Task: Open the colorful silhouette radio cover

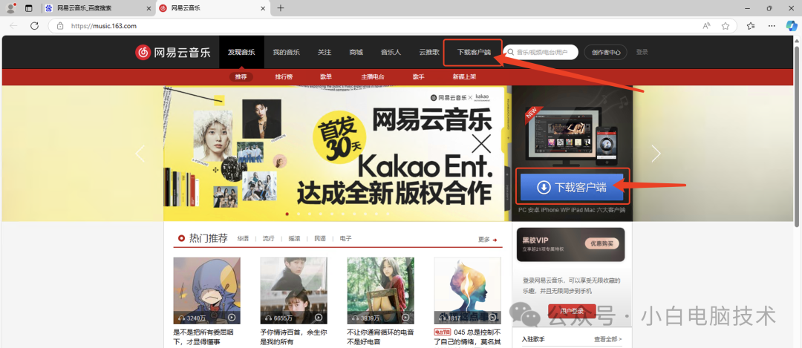Action: pyautogui.click(x=468, y=290)
